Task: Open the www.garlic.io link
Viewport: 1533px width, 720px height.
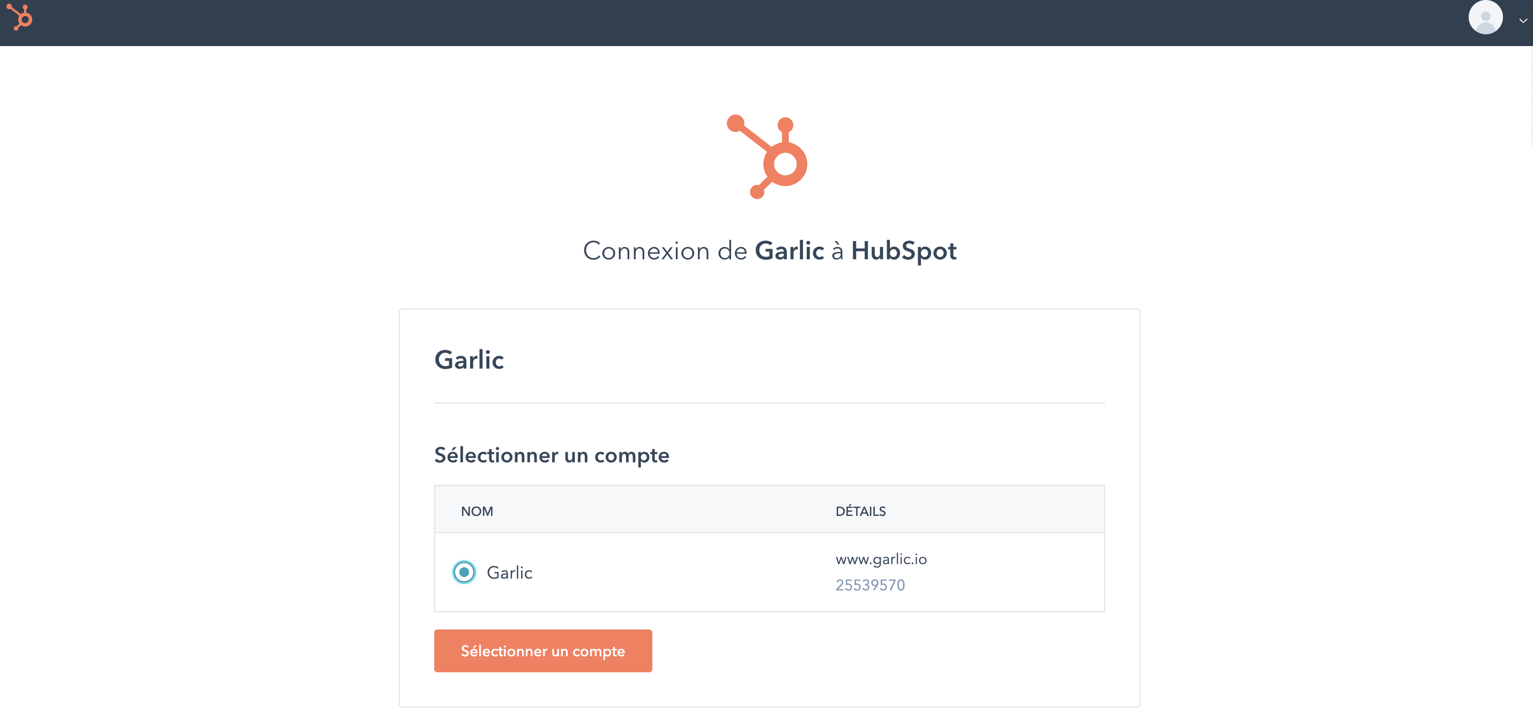Action: coord(882,559)
